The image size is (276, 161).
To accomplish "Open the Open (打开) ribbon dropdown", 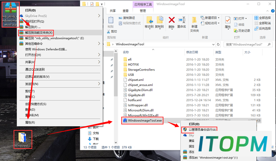I will coord(241,19).
